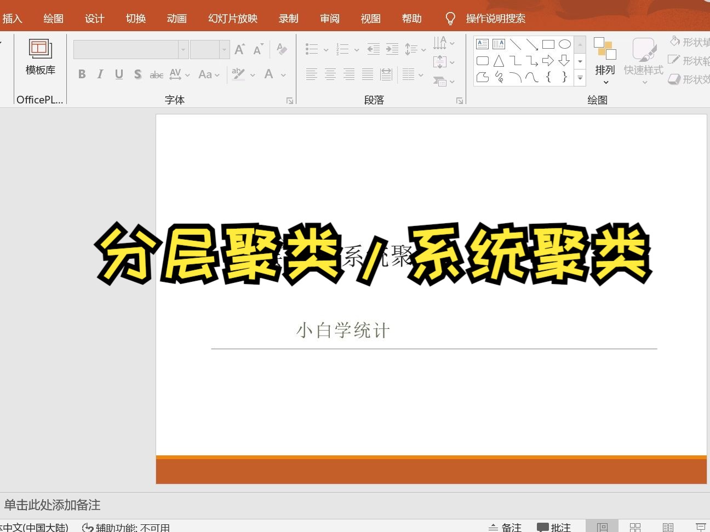
Task: Toggle Italic formatting
Action: tap(100, 74)
